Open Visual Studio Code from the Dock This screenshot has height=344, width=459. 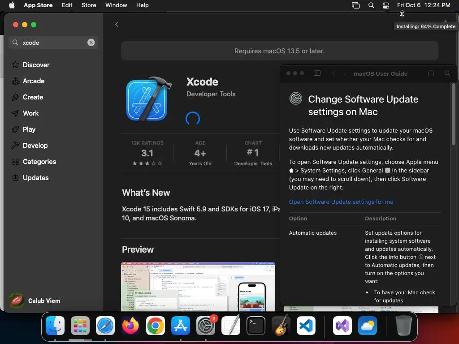coord(306,326)
